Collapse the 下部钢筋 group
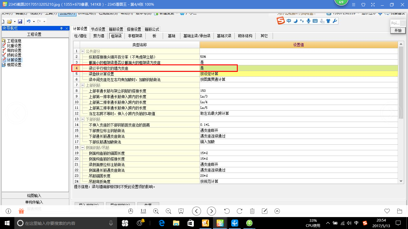This screenshot has width=408, height=229. 82,119
